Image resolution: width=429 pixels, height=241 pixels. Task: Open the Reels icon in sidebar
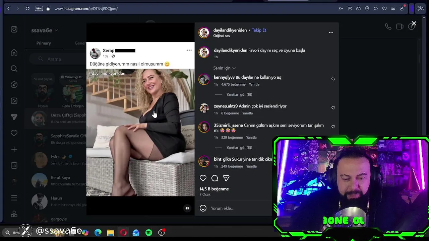pyautogui.click(x=14, y=101)
